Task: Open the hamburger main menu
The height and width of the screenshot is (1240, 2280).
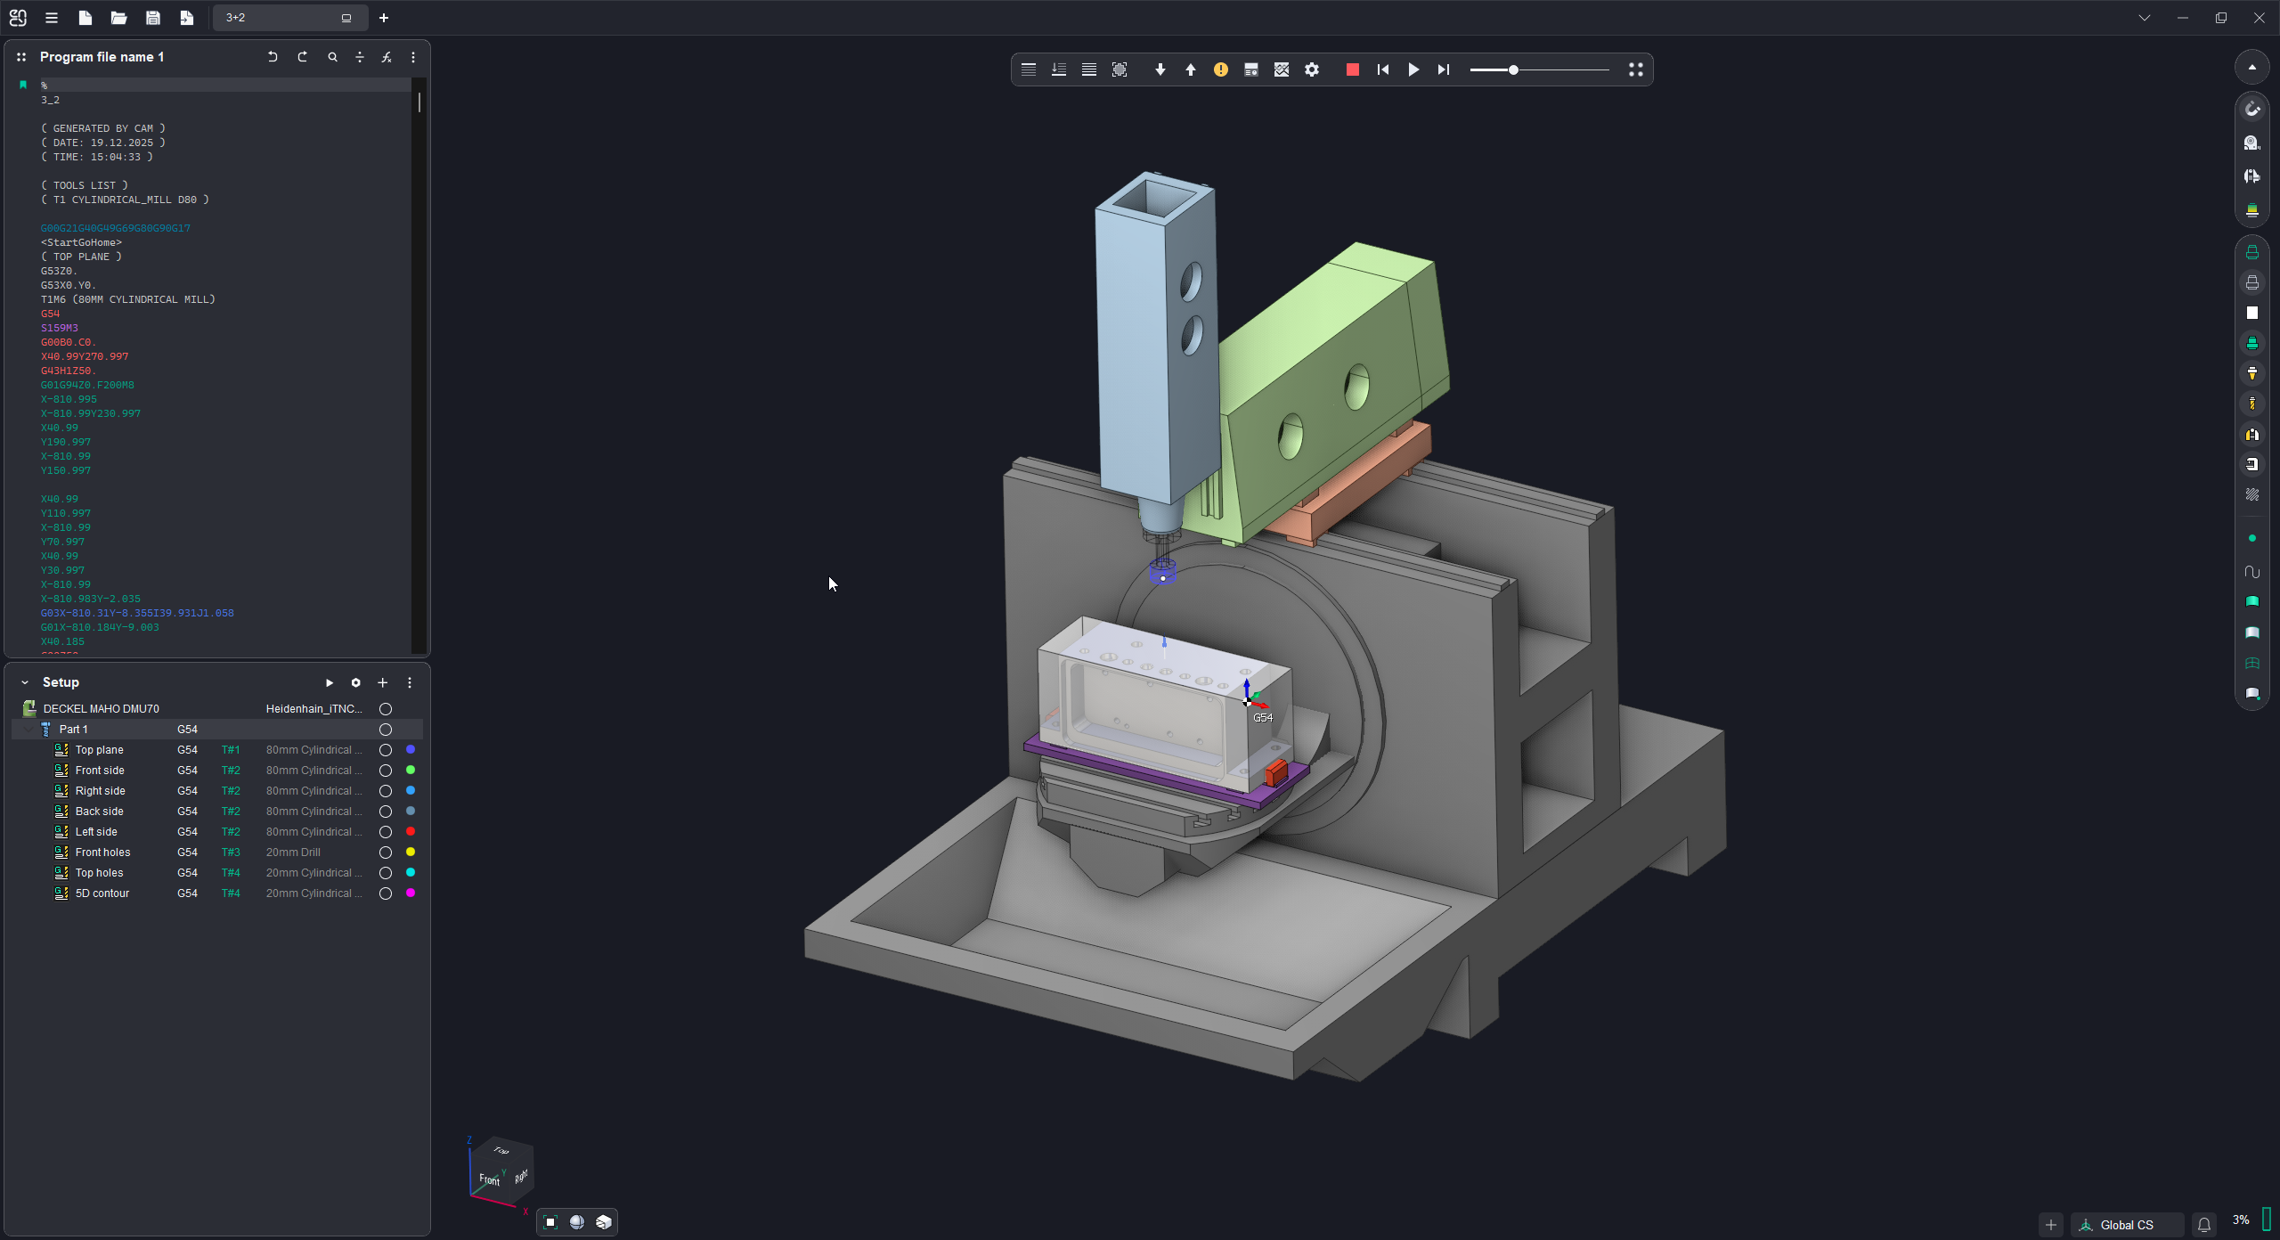Action: (52, 18)
